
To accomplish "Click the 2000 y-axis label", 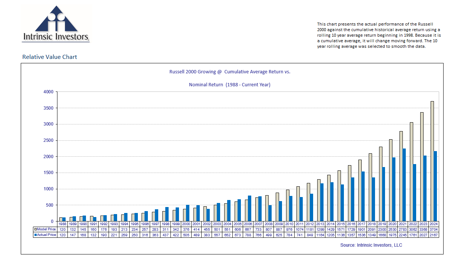I will click(49, 157).
